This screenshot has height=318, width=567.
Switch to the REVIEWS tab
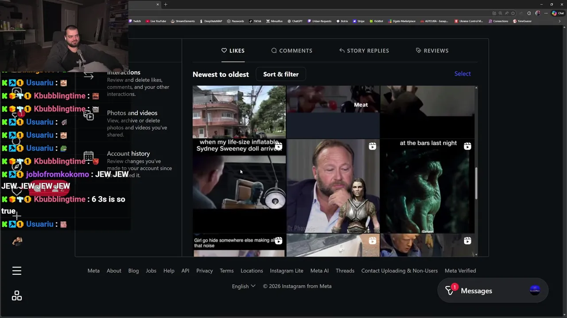coord(432,50)
